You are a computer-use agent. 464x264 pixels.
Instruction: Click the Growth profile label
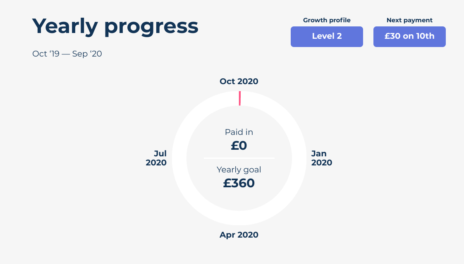[327, 20]
